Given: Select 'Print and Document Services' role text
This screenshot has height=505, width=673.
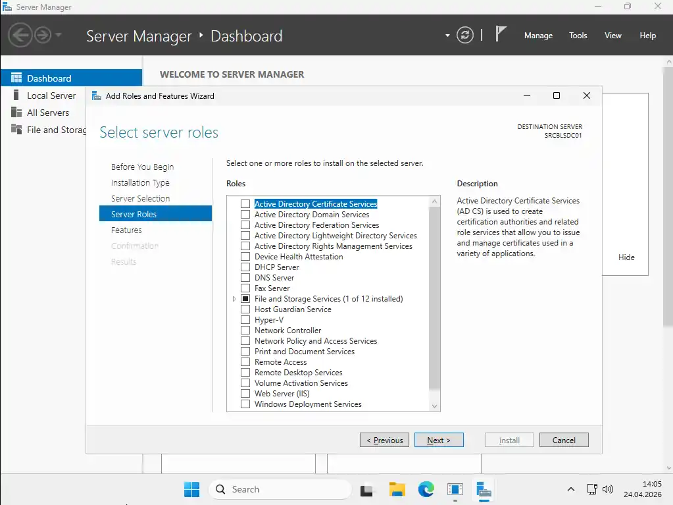Looking at the screenshot, I should pyautogui.click(x=305, y=352).
